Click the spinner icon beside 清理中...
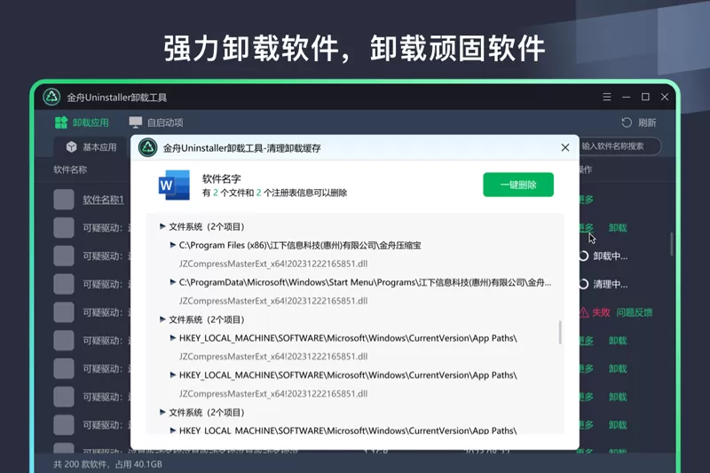The image size is (710, 473). (x=583, y=284)
